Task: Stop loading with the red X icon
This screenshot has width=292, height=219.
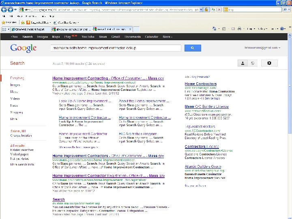Action: point(219,9)
